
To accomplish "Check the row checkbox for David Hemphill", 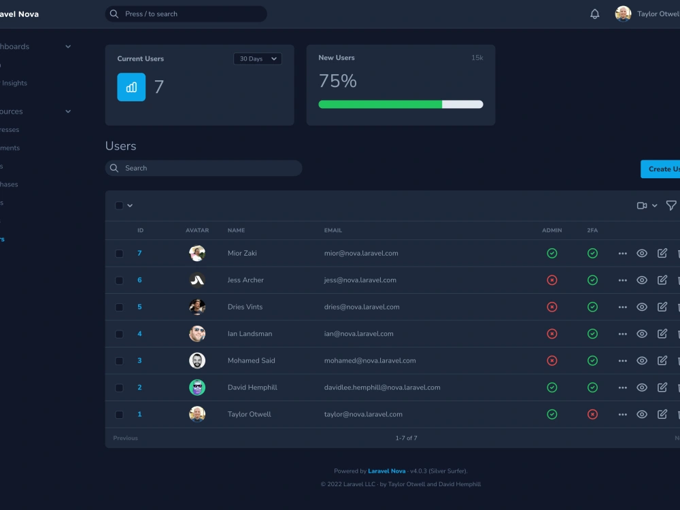I will 119,388.
